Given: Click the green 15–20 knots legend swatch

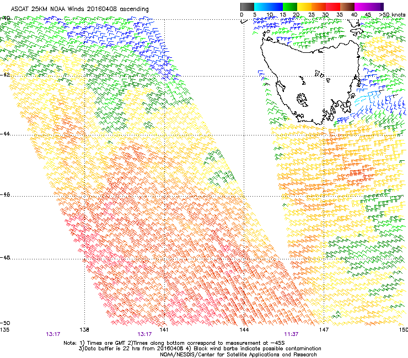Looking at the screenshot, I should 290,7.
